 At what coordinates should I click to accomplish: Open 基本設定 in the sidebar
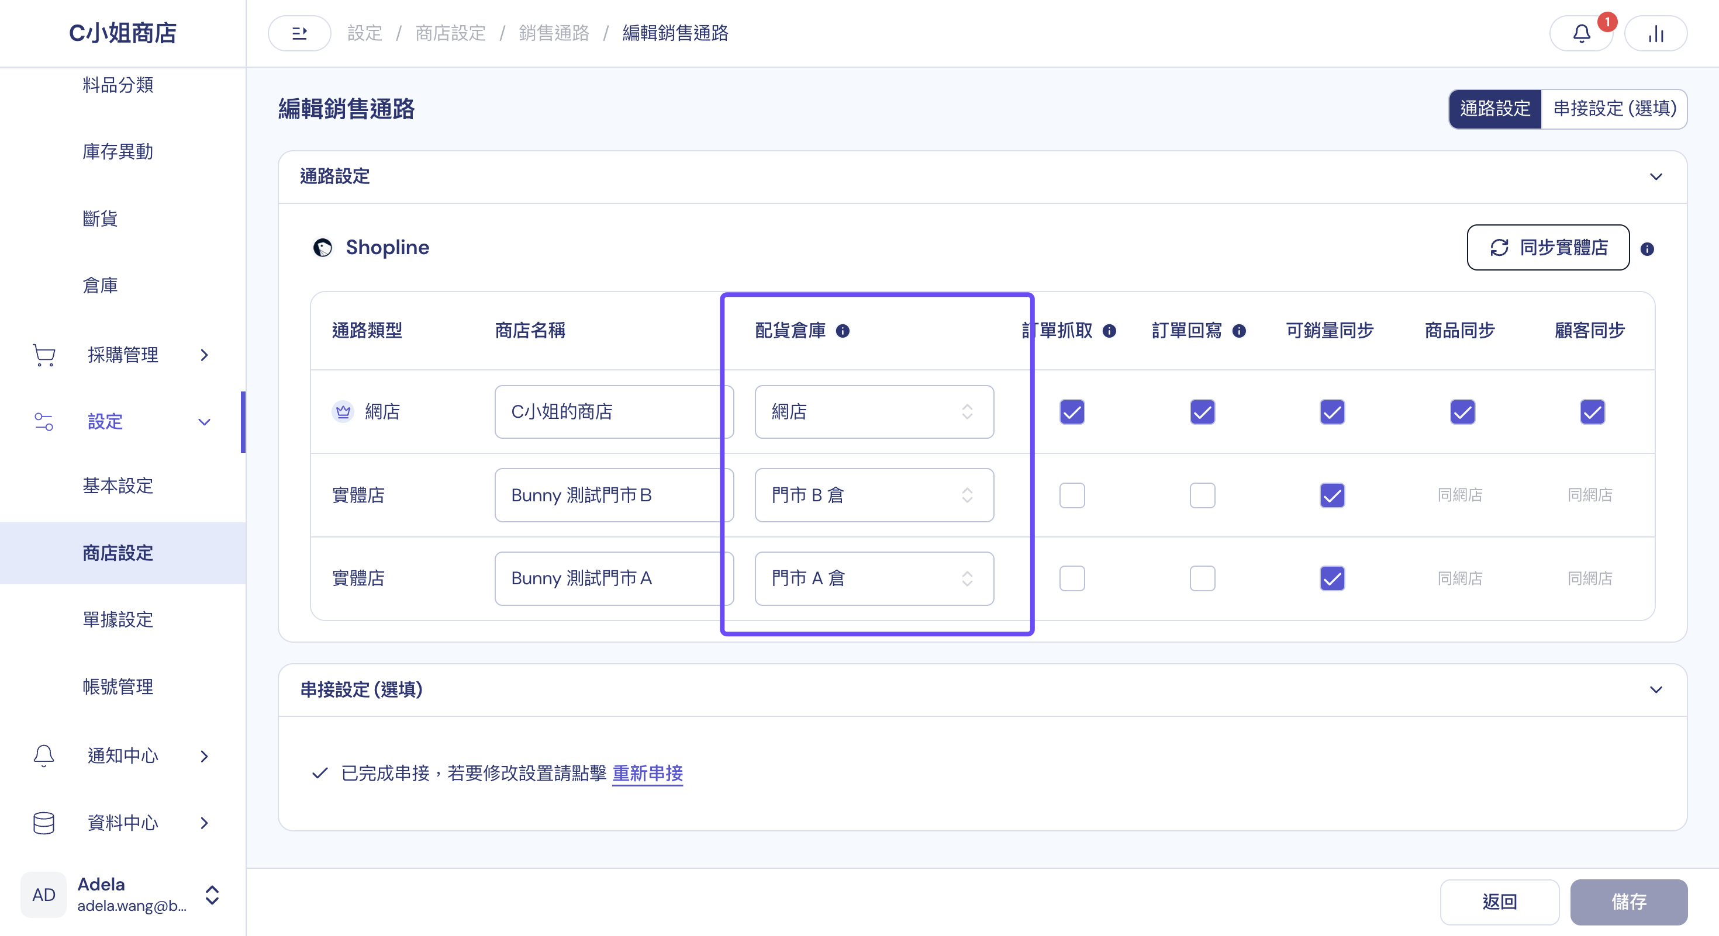(x=118, y=486)
